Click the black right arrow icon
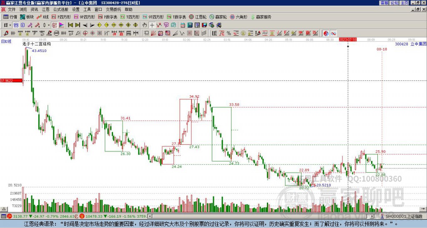427x228 pixels. (92, 25)
